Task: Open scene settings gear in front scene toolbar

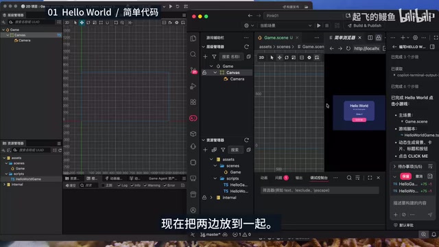Action: point(309,58)
